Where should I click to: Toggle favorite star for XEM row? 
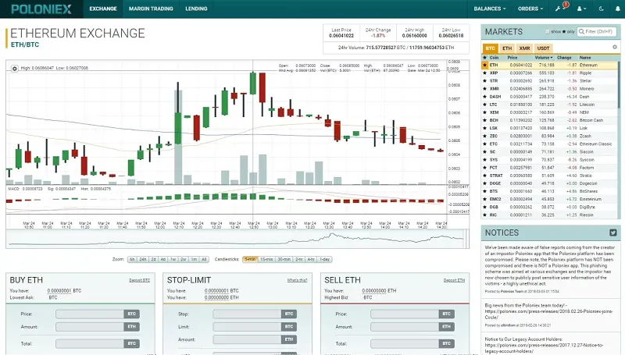click(484, 112)
